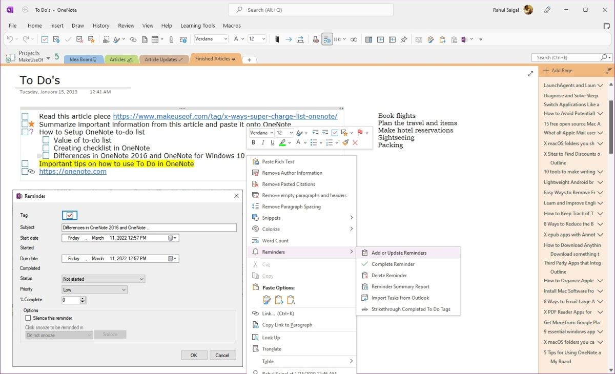
Task: Open the Status dropdown showing Not started
Action: [x=102, y=278]
